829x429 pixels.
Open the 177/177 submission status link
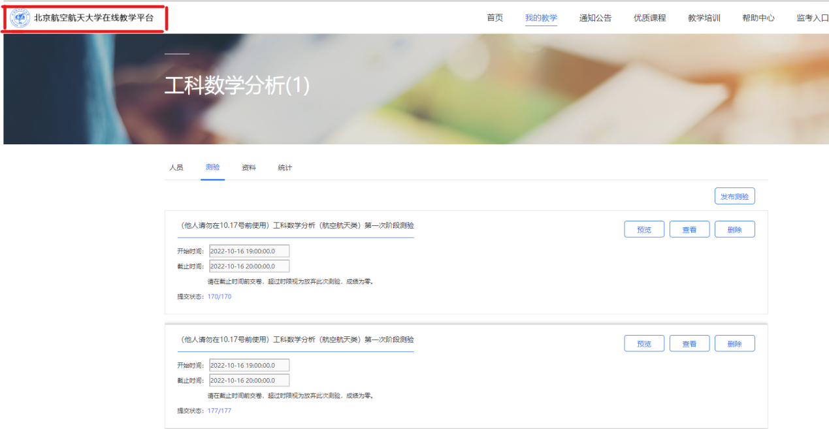coord(219,411)
